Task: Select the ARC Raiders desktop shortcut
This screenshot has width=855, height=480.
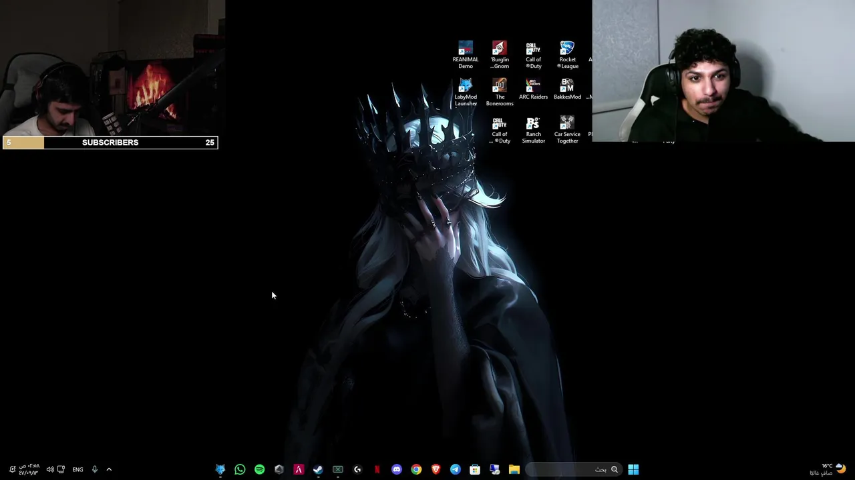Action: 533,89
